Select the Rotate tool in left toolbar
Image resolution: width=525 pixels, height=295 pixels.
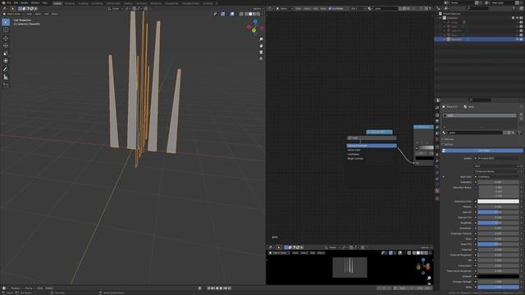coord(6,46)
